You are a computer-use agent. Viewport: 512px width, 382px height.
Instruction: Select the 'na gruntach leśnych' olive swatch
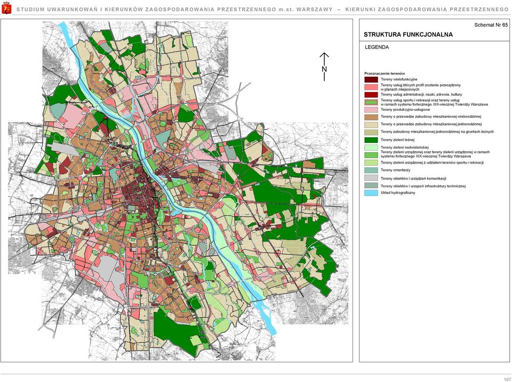click(371, 132)
